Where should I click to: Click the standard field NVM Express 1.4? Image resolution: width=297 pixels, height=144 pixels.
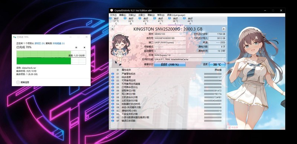point(190,55)
